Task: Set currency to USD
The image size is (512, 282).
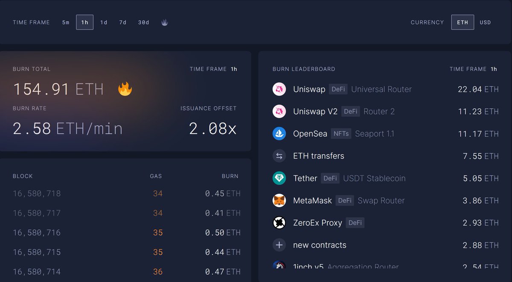Action: point(486,22)
